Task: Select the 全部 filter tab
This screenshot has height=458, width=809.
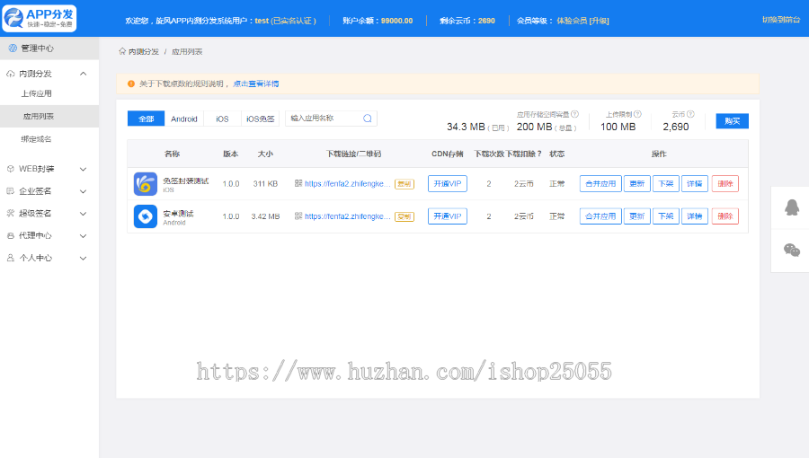Action: pyautogui.click(x=146, y=119)
